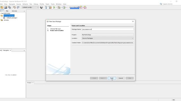Click the Save All toolbar icon
This screenshot has height=101, width=181.
pyautogui.click(x=9, y=7)
